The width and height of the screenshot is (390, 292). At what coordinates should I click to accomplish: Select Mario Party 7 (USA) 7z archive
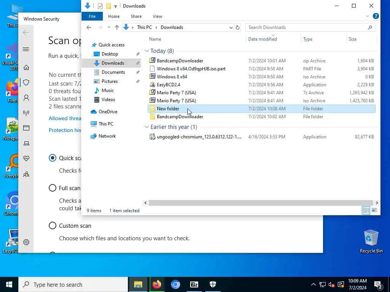coord(262,93)
